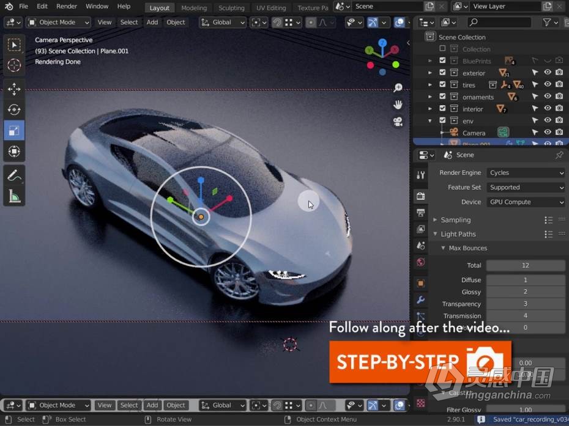Activate the 3D Cursor tool
Viewport: 569px width, 426px height.
point(14,65)
